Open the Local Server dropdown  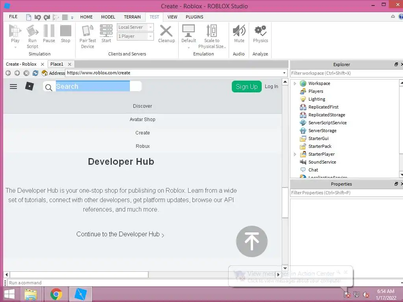(x=151, y=27)
